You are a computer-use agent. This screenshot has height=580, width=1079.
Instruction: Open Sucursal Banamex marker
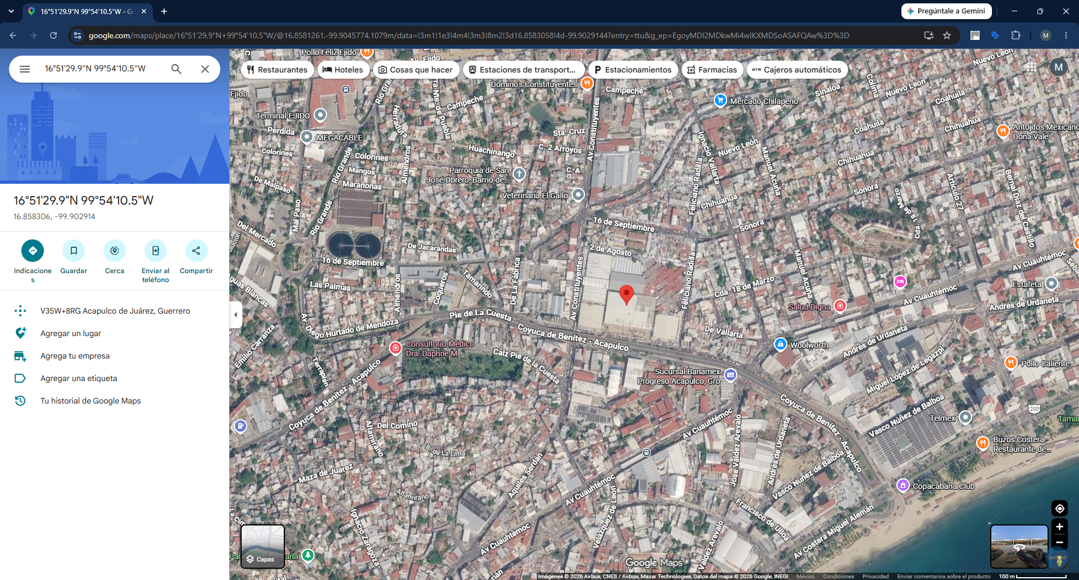(x=730, y=375)
